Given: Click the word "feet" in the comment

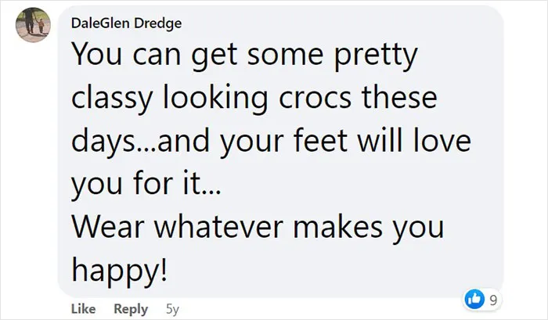Looking at the screenshot, I should click(x=320, y=140).
